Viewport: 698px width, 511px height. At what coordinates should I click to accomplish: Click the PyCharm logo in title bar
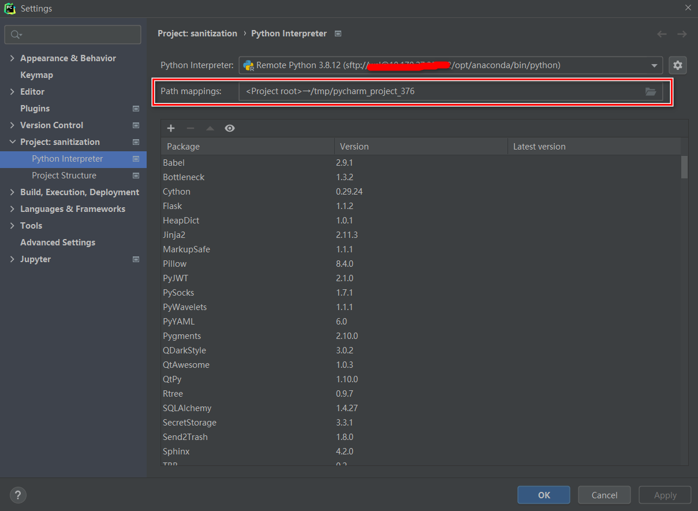pos(10,8)
